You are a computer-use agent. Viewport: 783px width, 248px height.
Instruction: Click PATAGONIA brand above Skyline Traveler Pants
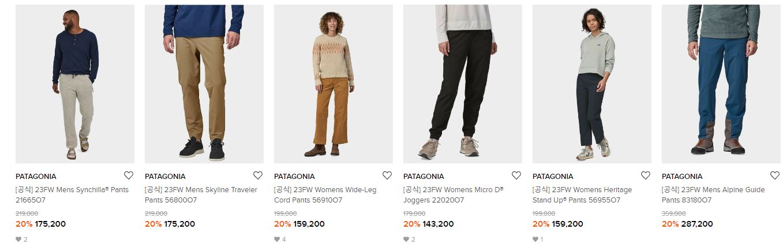(x=165, y=176)
